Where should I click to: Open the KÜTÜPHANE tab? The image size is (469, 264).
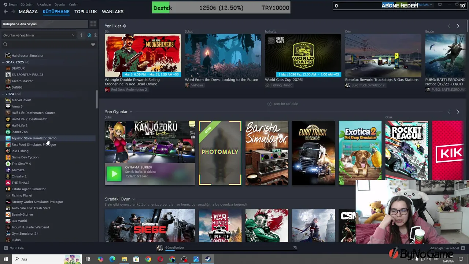(x=56, y=12)
